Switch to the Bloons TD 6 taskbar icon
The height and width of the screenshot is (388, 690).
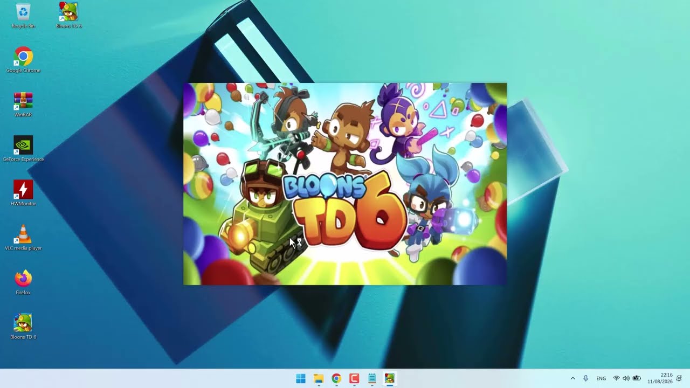coord(390,378)
